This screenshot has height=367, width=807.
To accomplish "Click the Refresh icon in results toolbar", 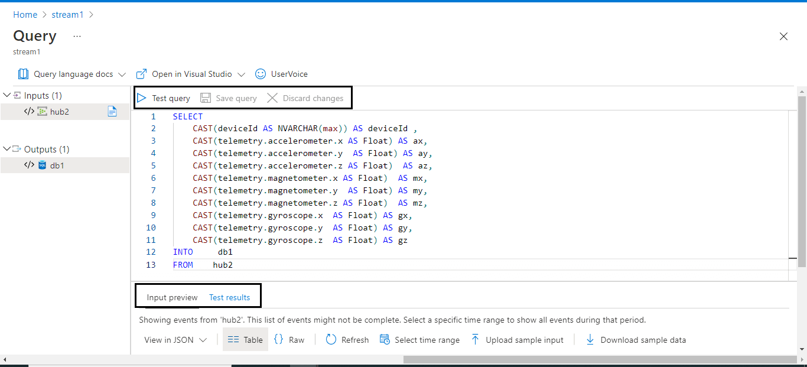I will (x=331, y=340).
